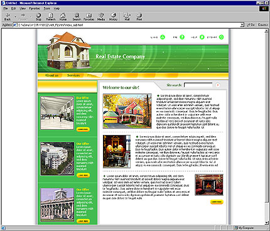Click the Print toolbar icon

tap(139, 16)
